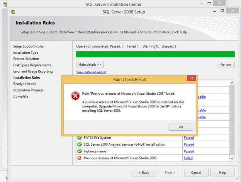Viewport: 241px width, 182px height.
Task: Click SQL Server Installation Center window icon
Action: click(5, 4)
